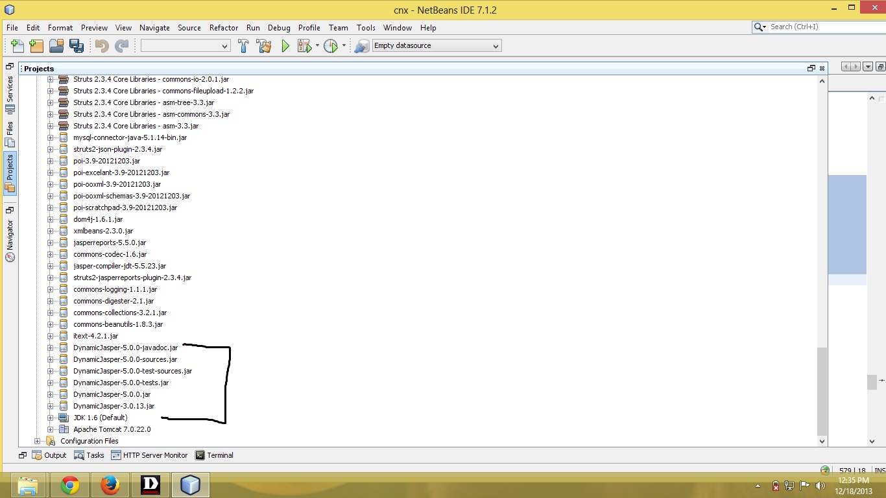Click the Open Project toolbar icon
This screenshot has width=886, height=498.
click(x=56, y=45)
